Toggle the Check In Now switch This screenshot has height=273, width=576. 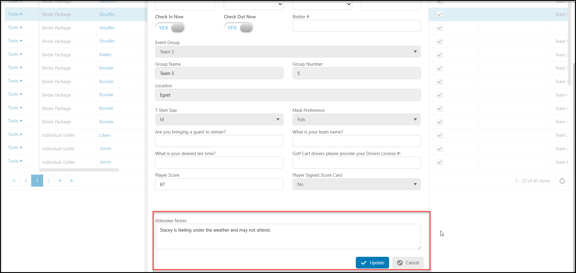(x=170, y=28)
